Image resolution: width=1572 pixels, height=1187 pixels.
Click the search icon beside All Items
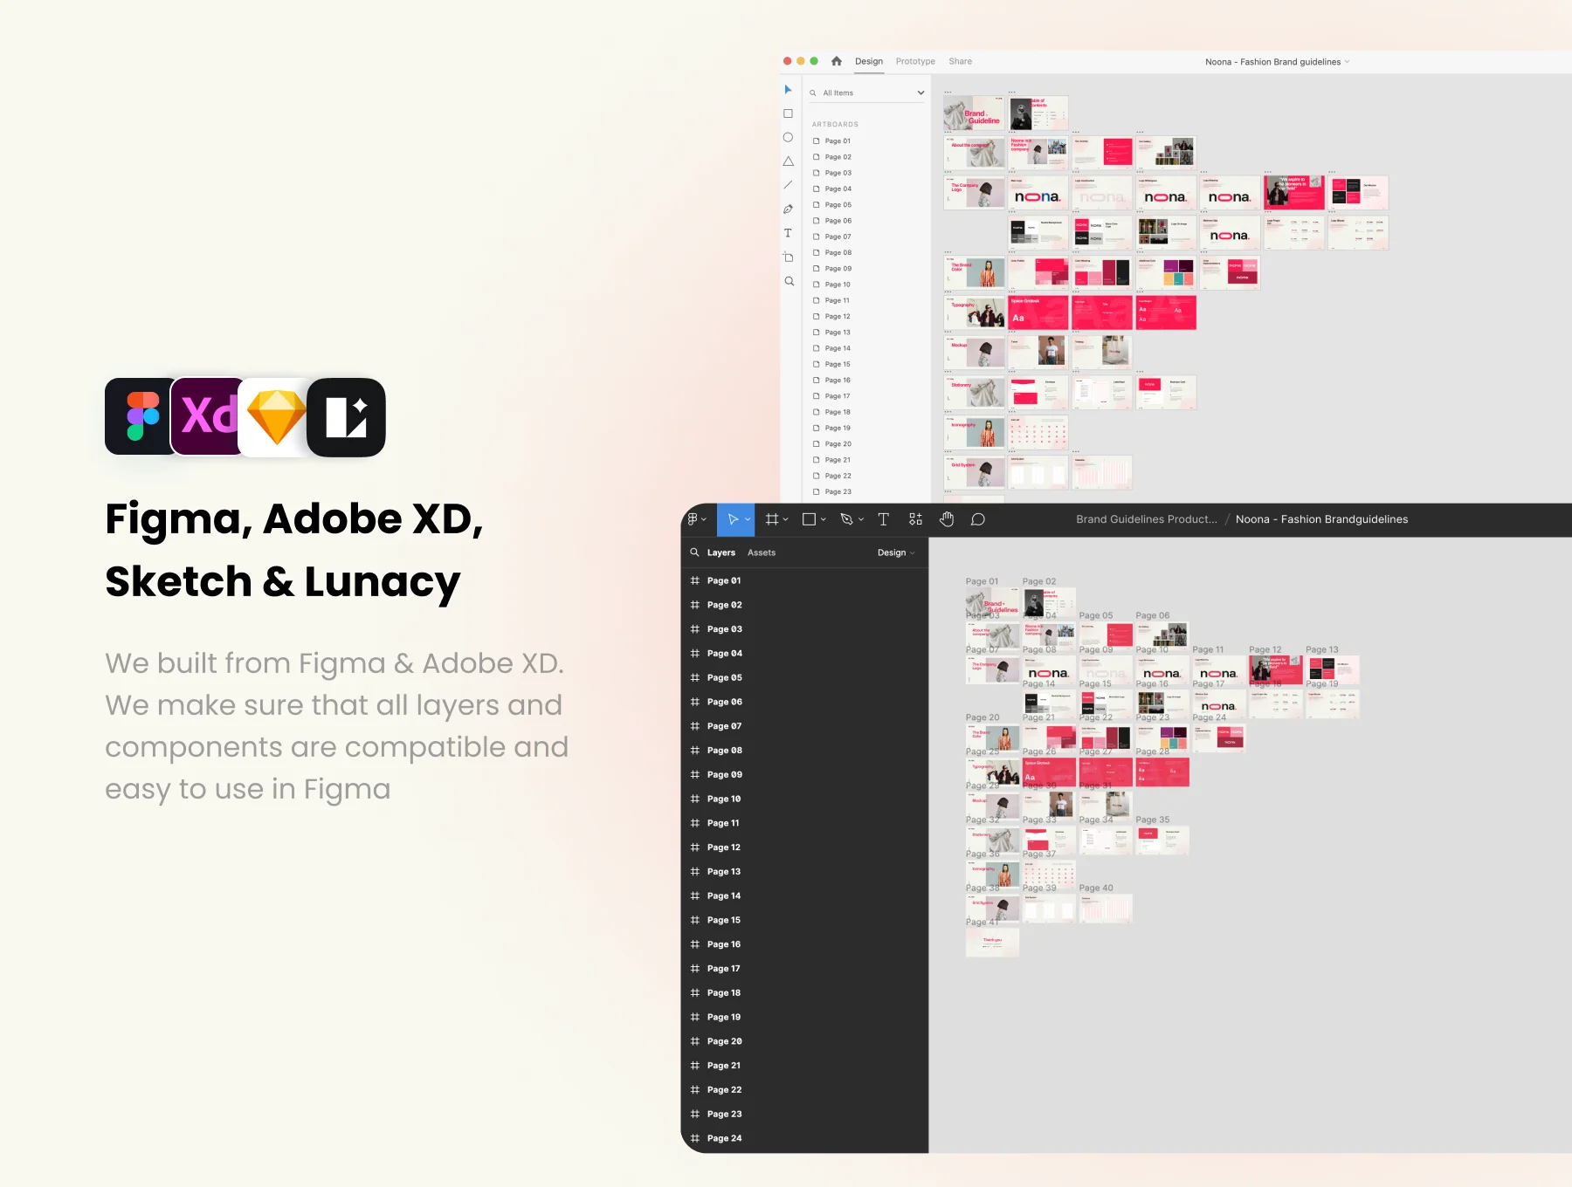pyautogui.click(x=813, y=93)
